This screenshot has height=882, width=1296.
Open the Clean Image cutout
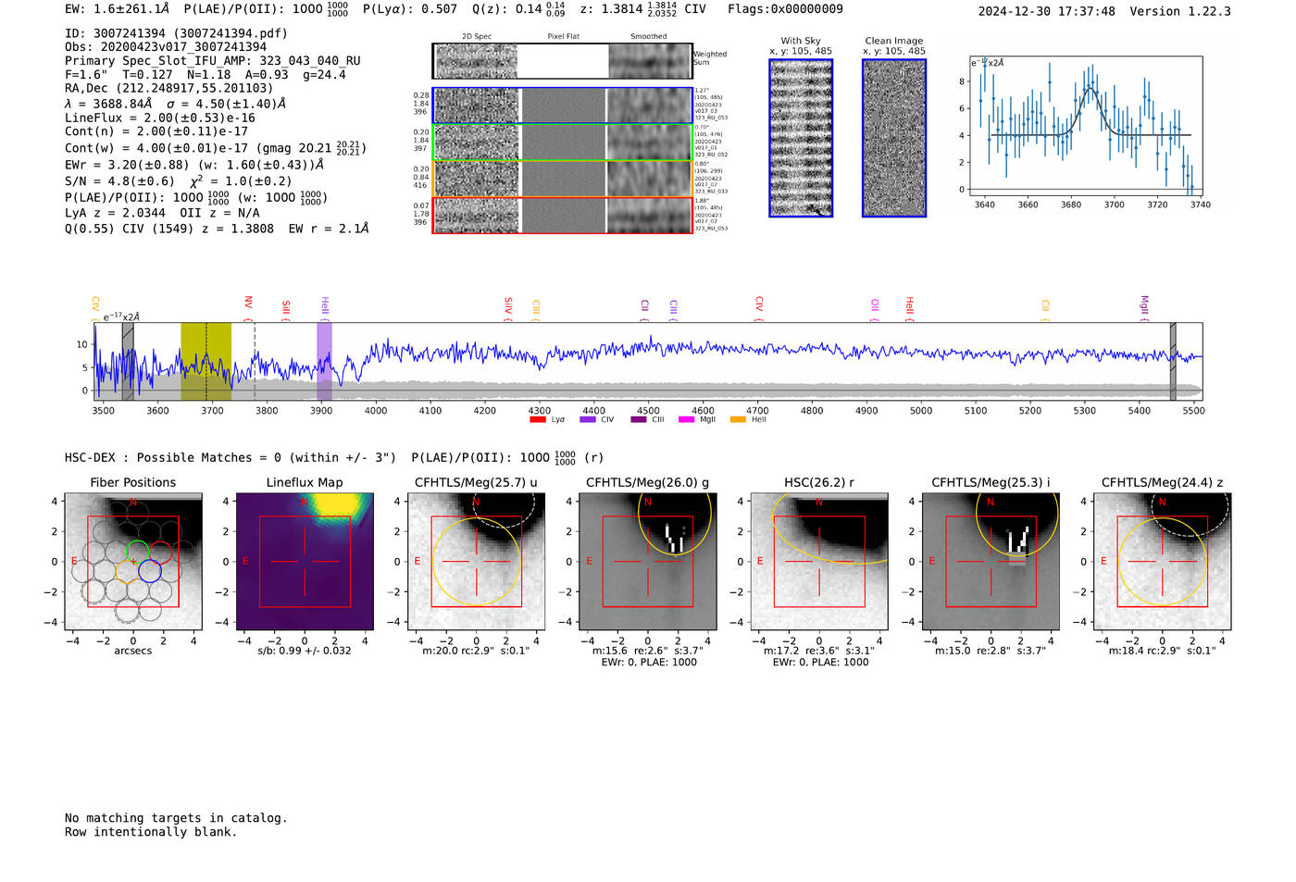[x=894, y=138]
